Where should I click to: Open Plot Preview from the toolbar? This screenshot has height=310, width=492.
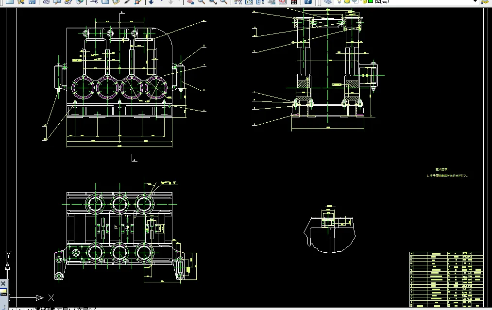(x=57, y=1)
